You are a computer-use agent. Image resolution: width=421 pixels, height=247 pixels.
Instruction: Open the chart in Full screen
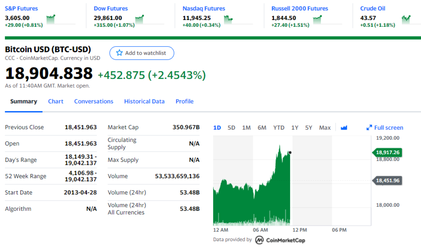click(385, 128)
